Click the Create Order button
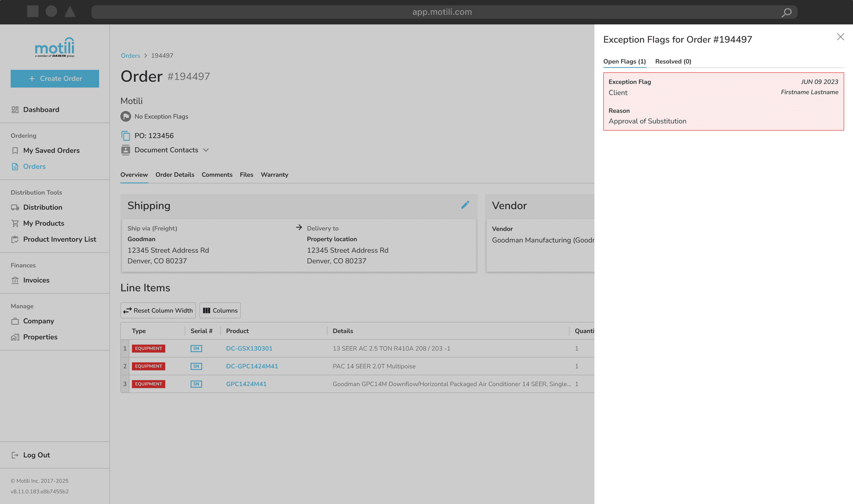 (x=55, y=79)
